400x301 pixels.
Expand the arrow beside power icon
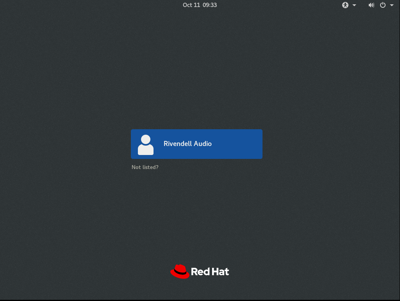tap(392, 5)
